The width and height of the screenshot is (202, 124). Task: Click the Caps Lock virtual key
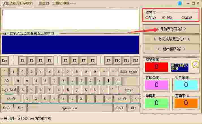9,90
